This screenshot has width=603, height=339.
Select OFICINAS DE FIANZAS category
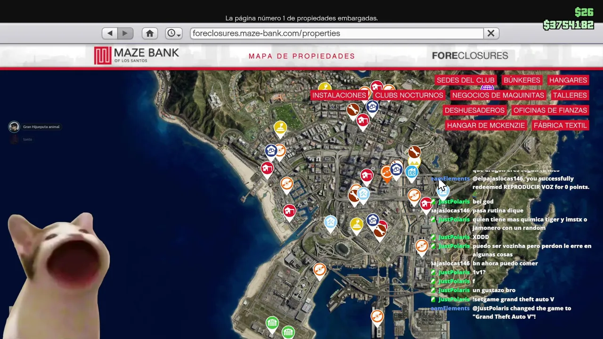pos(550,110)
